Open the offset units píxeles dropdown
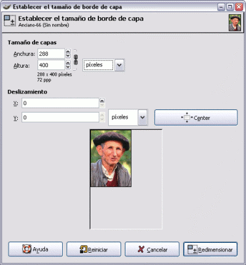Screen dimensions: 246x265 click(128, 117)
